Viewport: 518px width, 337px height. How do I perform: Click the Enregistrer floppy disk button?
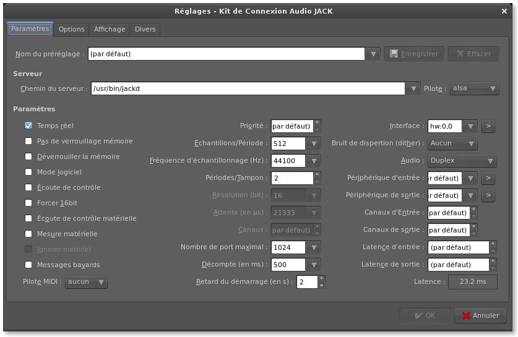pos(414,54)
